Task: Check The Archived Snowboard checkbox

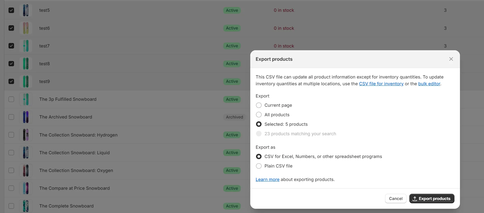Action: pos(11,117)
